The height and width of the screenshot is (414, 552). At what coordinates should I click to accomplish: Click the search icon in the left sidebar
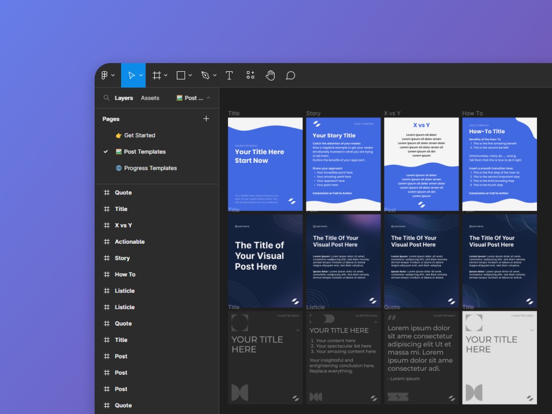[x=106, y=98]
